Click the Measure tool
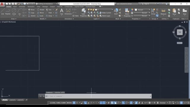The image size is (190, 107). pyautogui.click(x=163, y=12)
